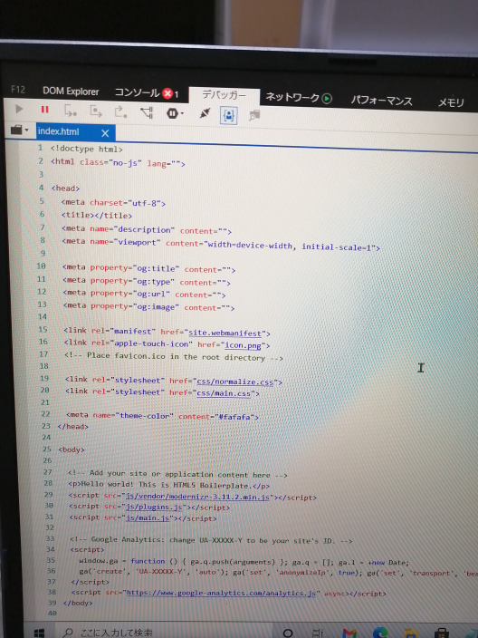This screenshot has height=638, width=478.
Task: Open the css/main.css link
Action: pyautogui.click(x=224, y=393)
